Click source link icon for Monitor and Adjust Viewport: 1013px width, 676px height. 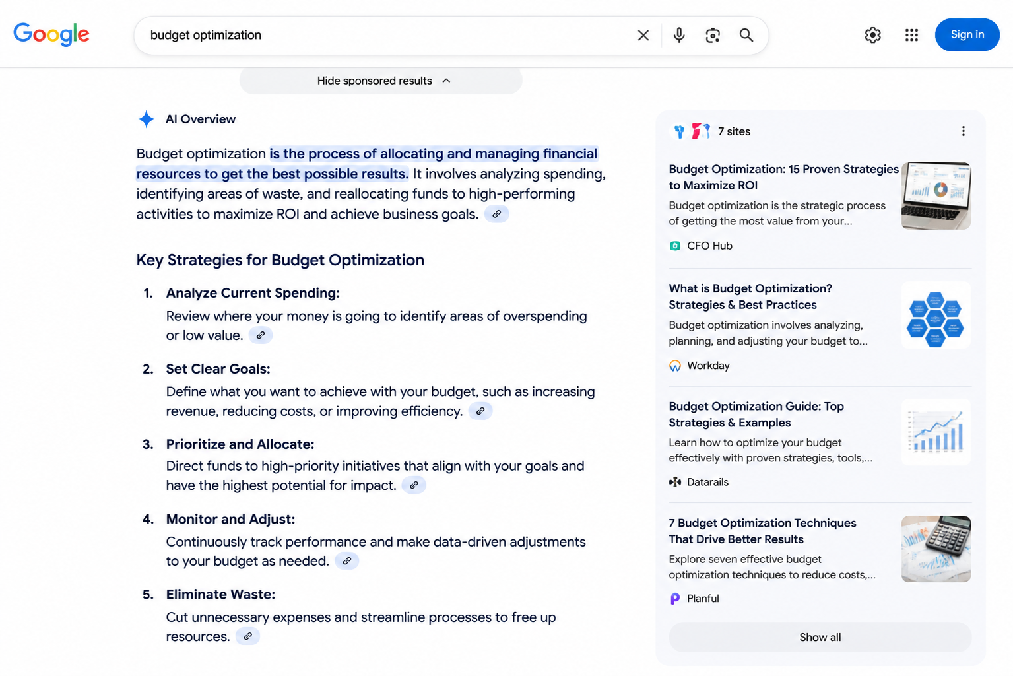coord(347,561)
